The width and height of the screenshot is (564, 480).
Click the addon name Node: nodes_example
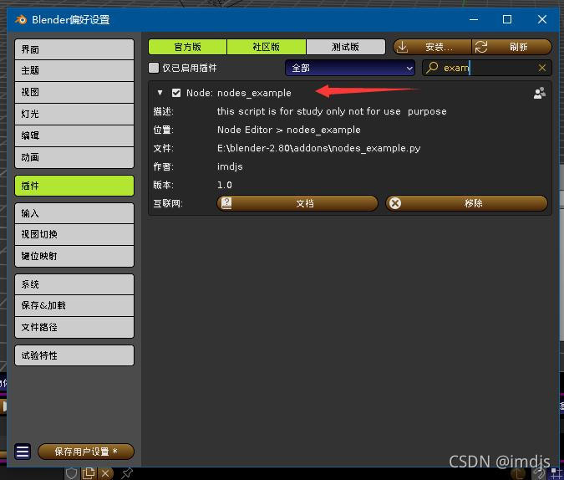coord(238,93)
